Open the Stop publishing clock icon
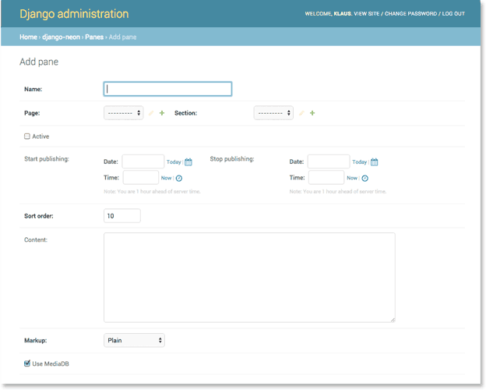This screenshot has width=486, height=390. point(364,179)
